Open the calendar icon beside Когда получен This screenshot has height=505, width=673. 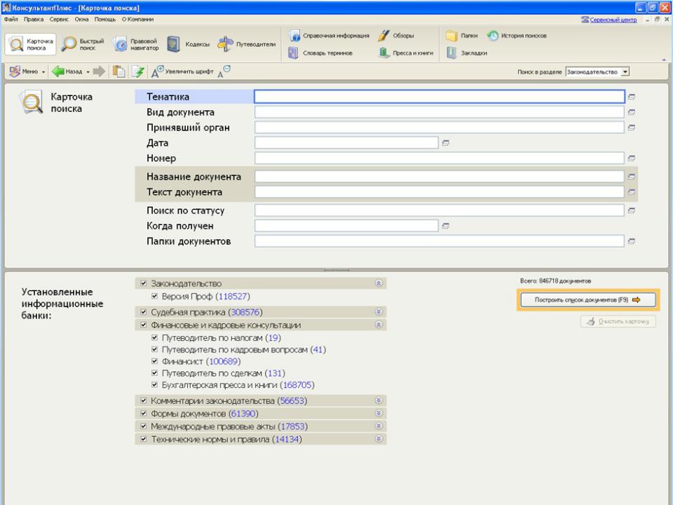pos(446,226)
